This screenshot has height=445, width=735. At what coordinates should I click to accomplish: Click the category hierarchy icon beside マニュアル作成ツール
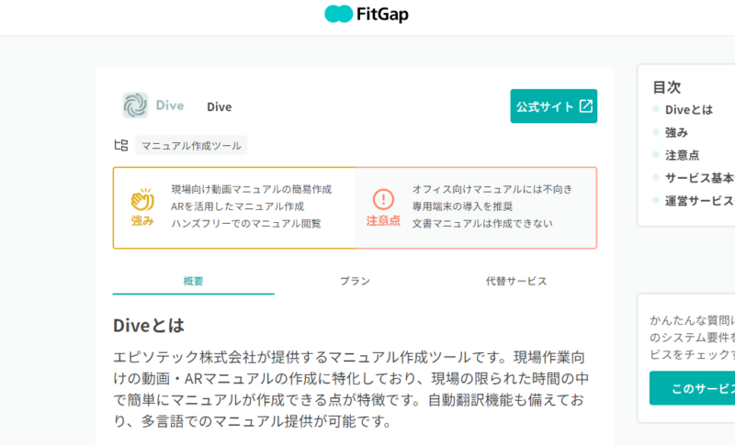click(121, 145)
